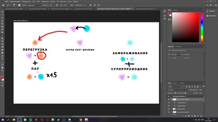This screenshot has width=218, height=122.
Task: Switch to the Образцы tab
Action: 175,10
